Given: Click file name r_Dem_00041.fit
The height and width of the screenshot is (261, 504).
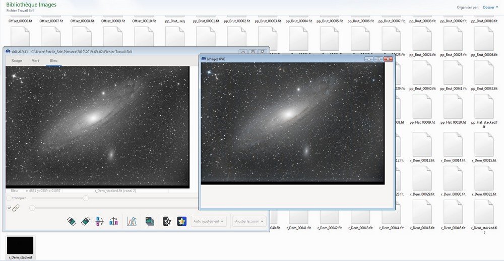Looking at the screenshot, I should click(x=298, y=228).
